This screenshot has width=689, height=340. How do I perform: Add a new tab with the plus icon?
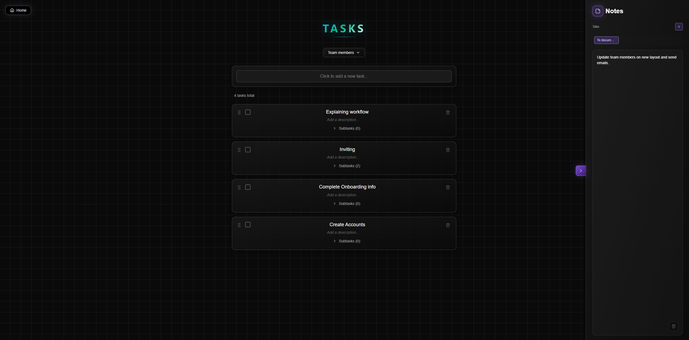(679, 27)
